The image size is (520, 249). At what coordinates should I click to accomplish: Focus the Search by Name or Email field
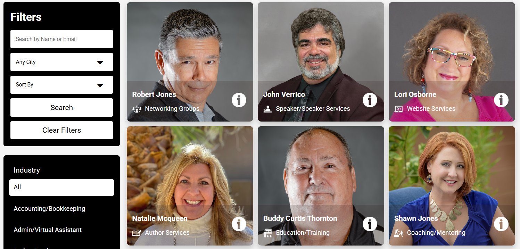point(61,39)
